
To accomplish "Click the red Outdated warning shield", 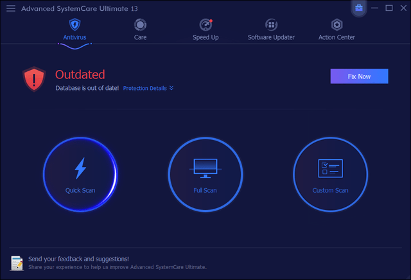I will (34, 79).
